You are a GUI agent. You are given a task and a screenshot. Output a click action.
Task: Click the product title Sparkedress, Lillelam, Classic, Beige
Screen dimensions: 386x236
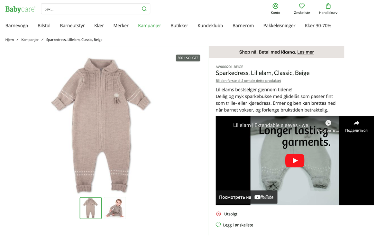click(x=262, y=73)
